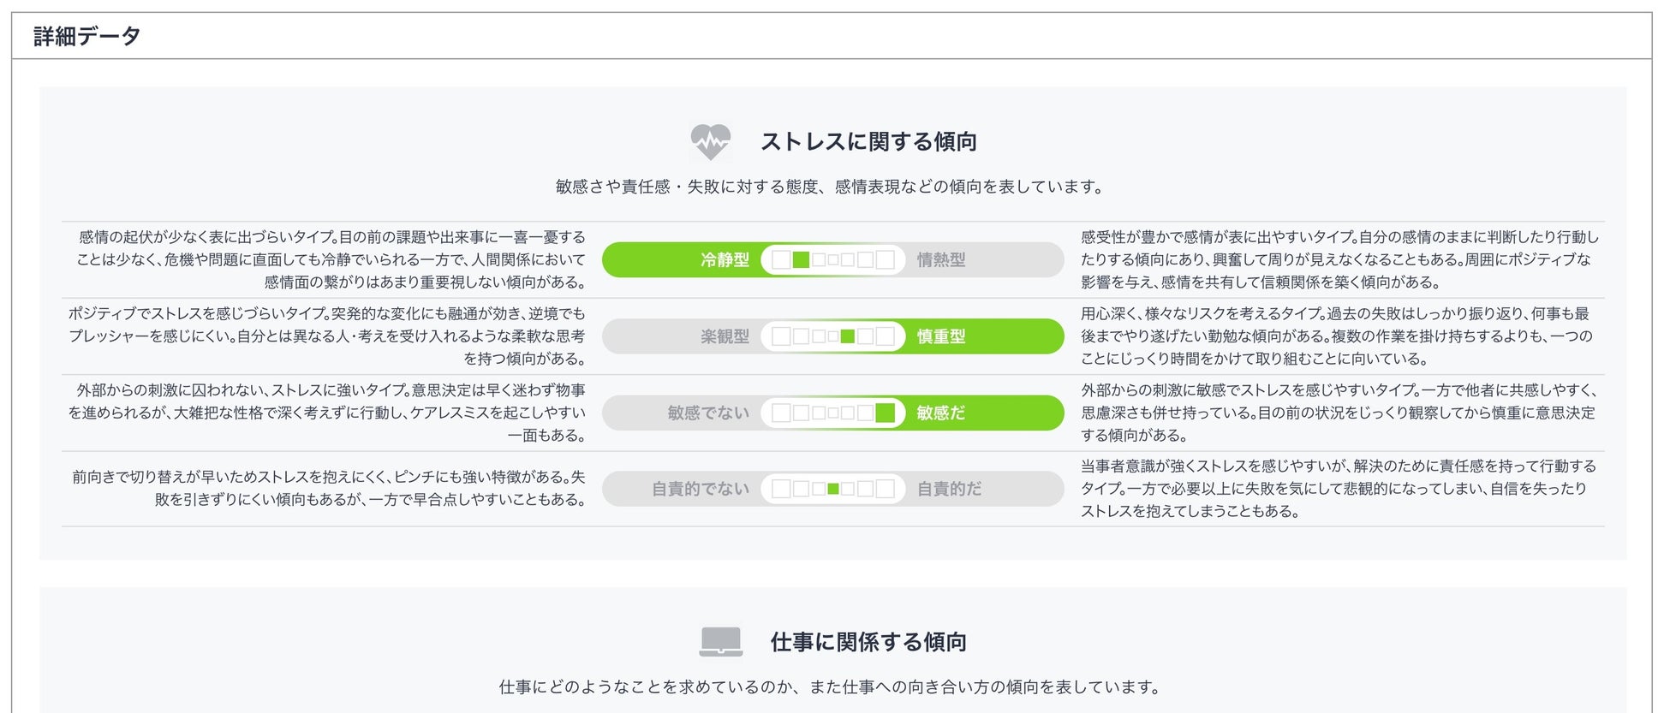Screen dimensions: 1670x713
Task: Click green marker on the 敏感 scale
Action: click(885, 413)
